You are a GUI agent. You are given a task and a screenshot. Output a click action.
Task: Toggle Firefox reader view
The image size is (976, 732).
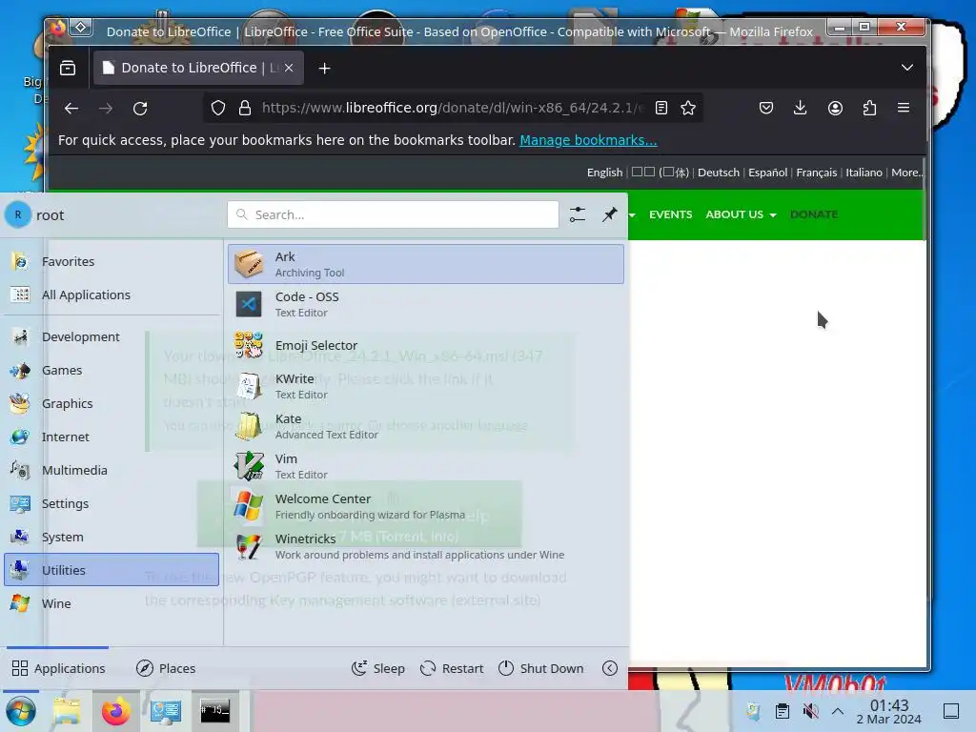click(x=661, y=109)
